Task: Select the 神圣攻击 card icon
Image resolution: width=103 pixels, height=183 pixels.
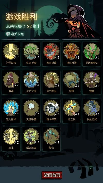Action: 11,51
